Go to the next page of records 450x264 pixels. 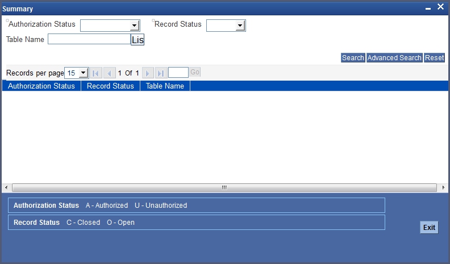[x=148, y=73]
